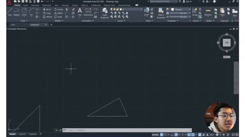Click in the command line input
The height and width of the screenshot is (137, 245).
tap(127, 130)
